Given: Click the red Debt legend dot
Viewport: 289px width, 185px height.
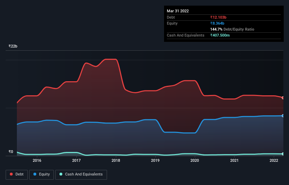Looking at the screenshot, I should pyautogui.click(x=11, y=174).
